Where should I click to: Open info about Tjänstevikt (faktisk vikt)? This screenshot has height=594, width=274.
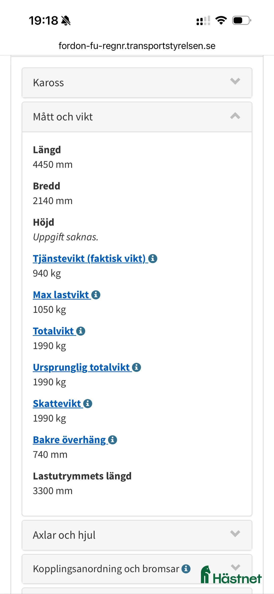tap(153, 259)
